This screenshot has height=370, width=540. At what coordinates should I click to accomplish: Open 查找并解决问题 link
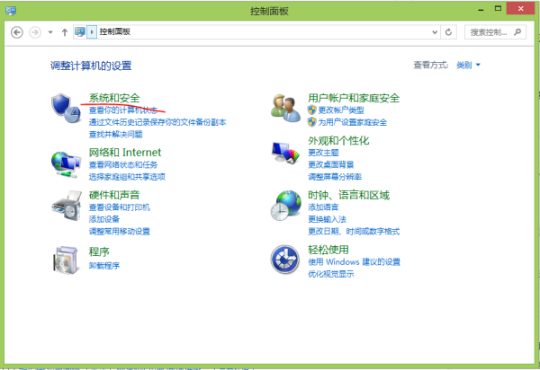tap(115, 135)
